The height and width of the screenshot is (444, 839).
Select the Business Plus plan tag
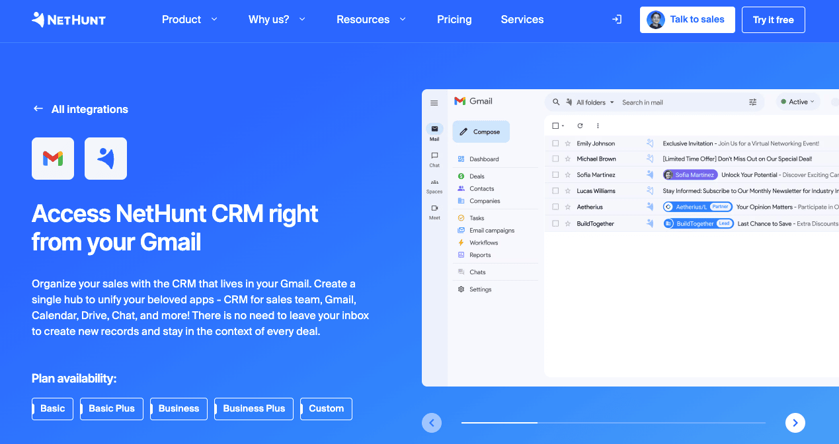[x=254, y=408]
